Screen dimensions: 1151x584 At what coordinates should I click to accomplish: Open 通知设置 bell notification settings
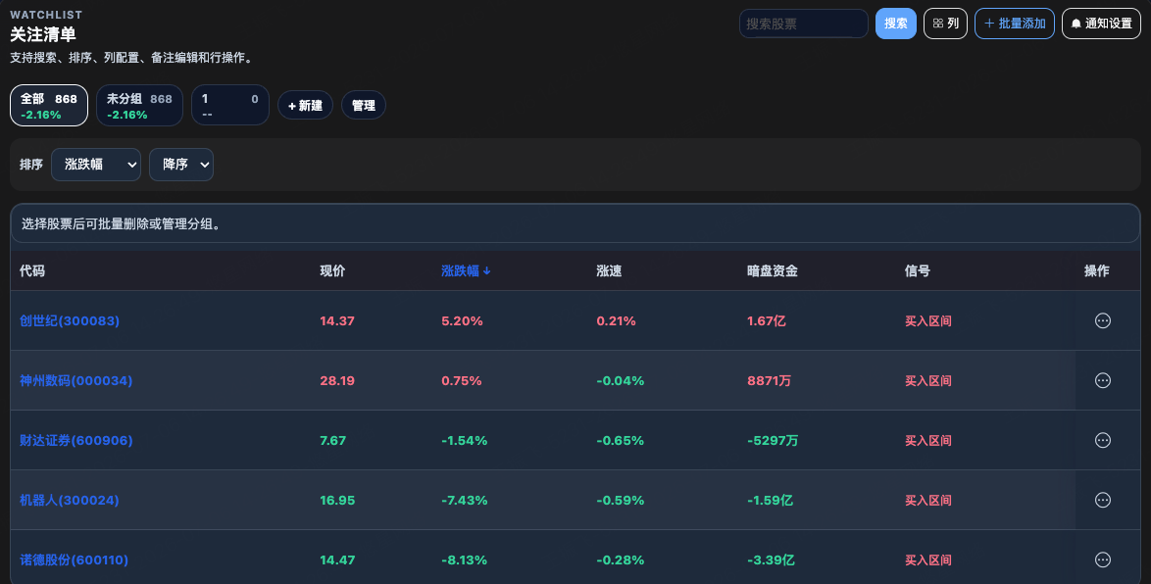point(1101,24)
